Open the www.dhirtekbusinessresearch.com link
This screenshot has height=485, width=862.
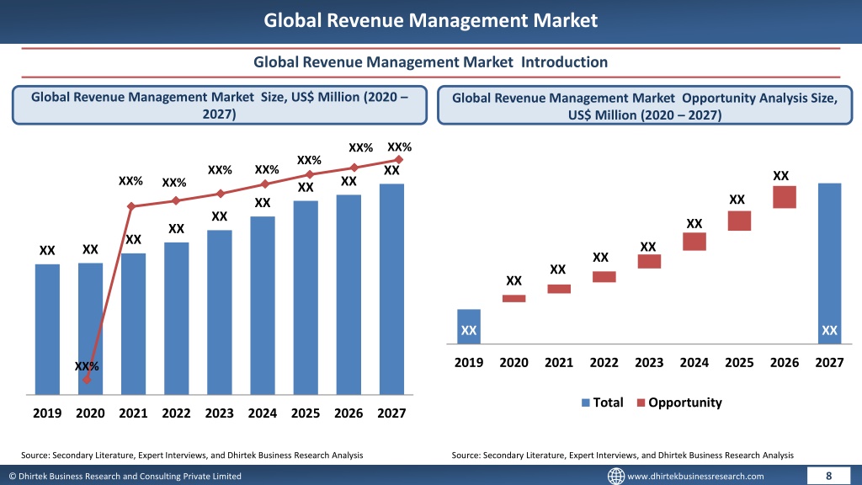(695, 477)
